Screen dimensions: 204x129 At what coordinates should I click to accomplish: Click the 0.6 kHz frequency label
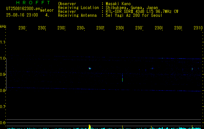point(3,123)
